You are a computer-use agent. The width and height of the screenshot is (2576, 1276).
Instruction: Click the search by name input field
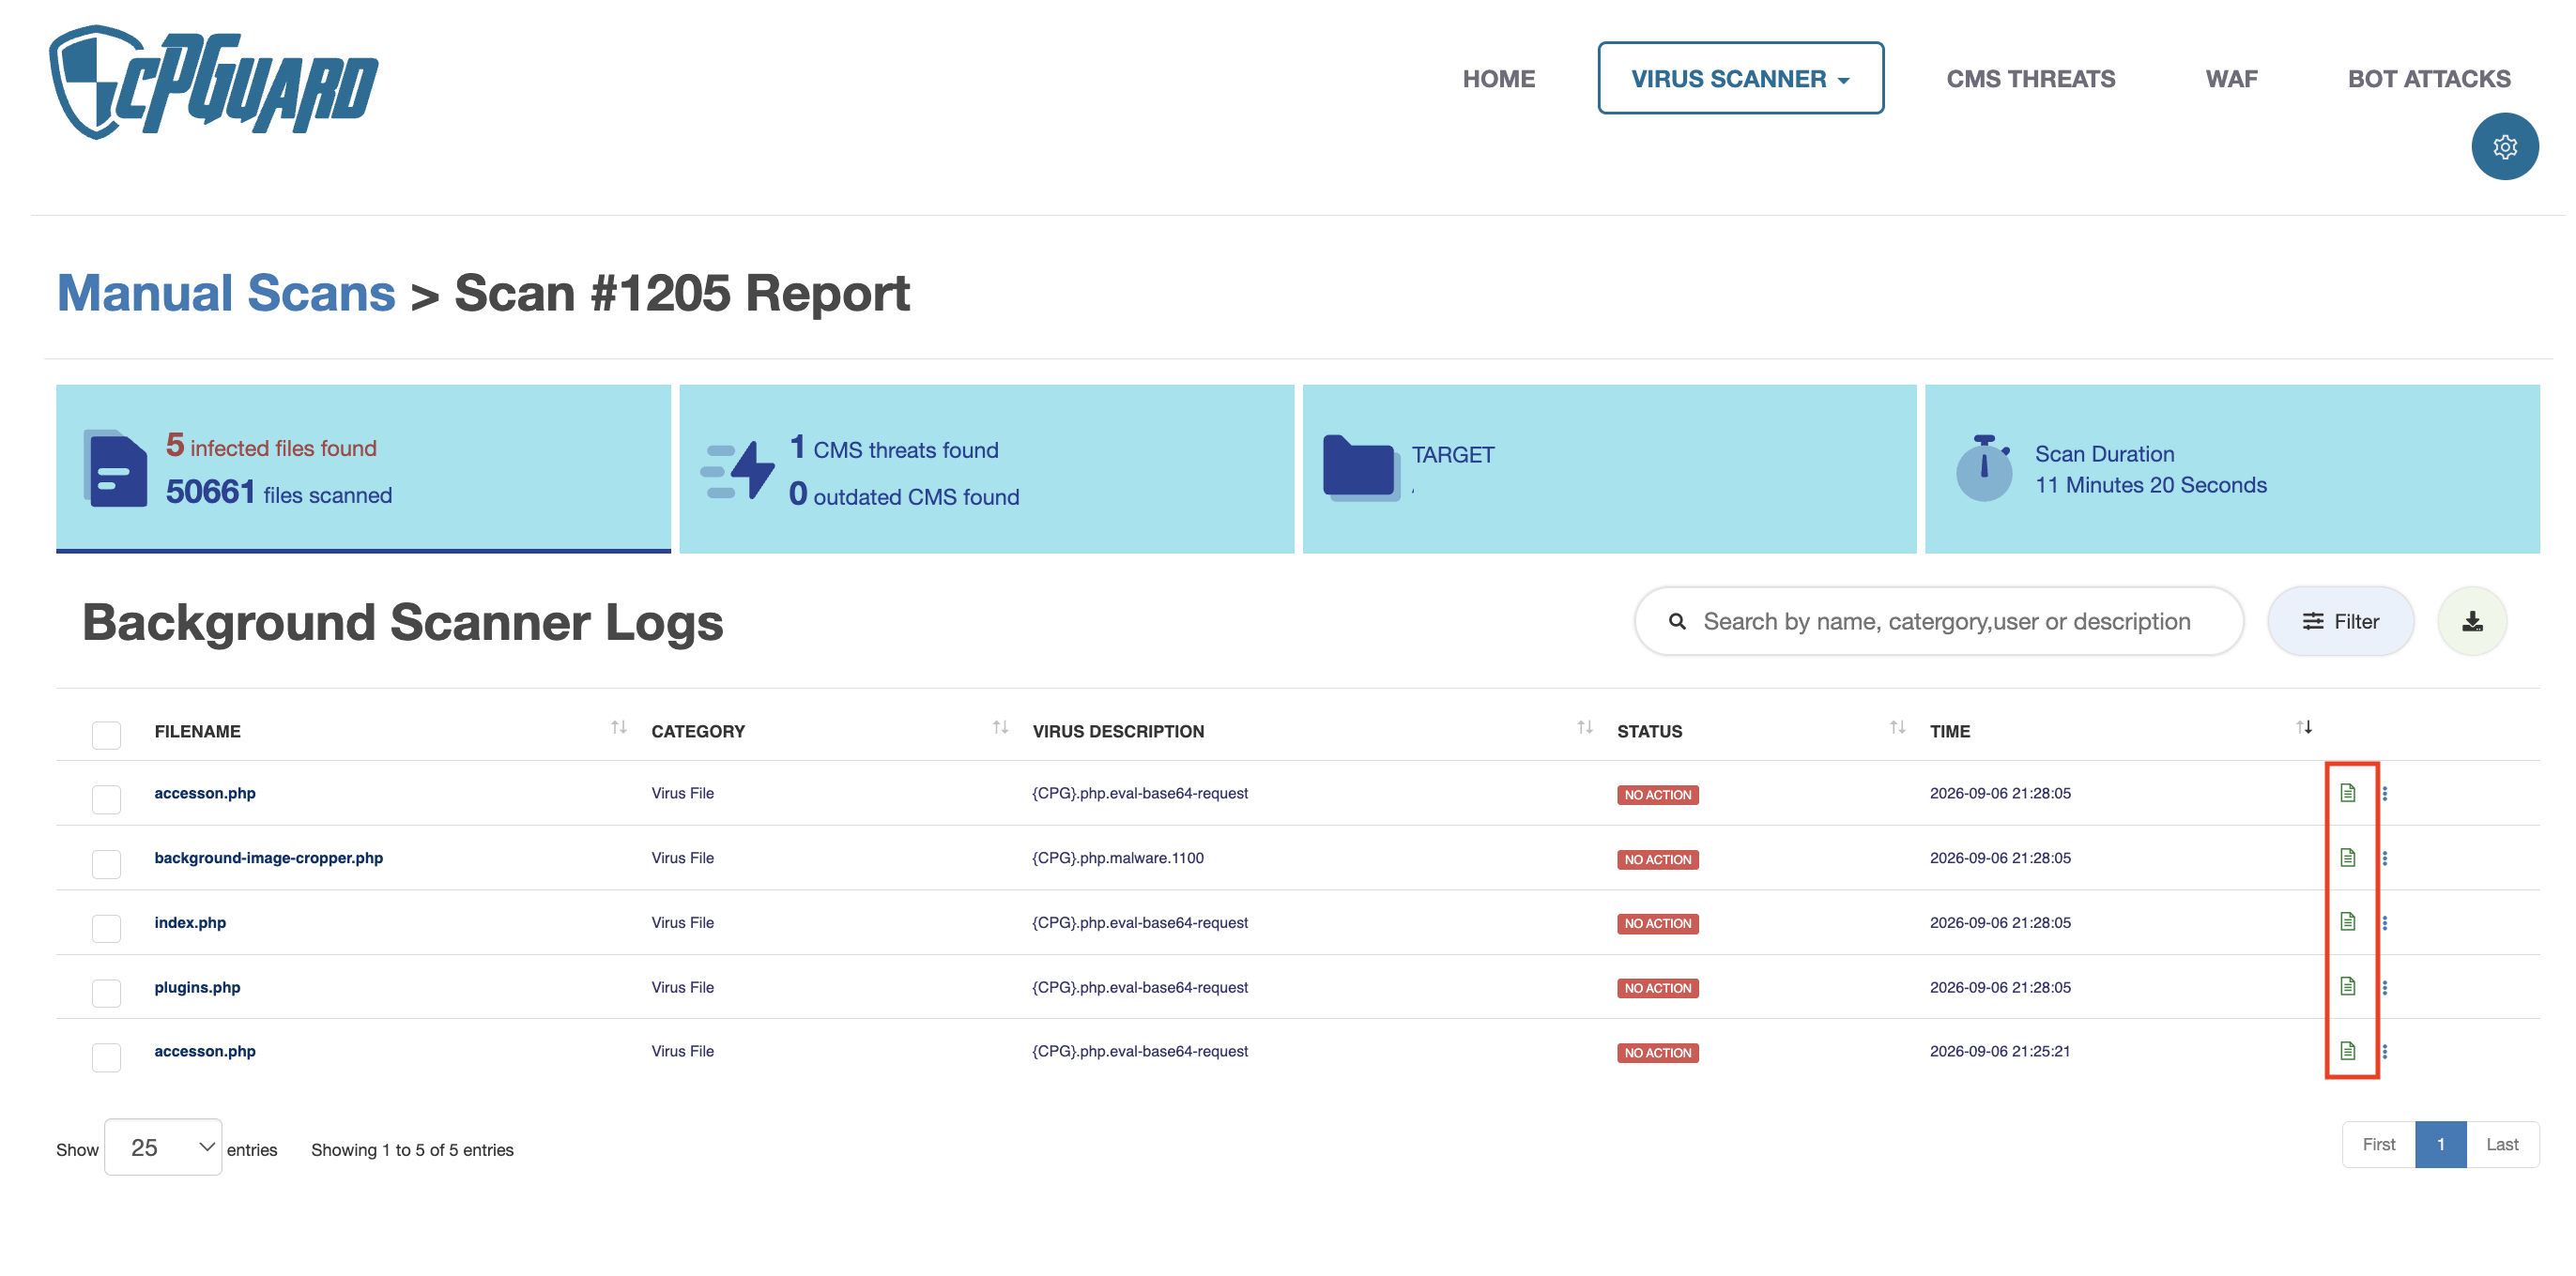coord(1938,621)
